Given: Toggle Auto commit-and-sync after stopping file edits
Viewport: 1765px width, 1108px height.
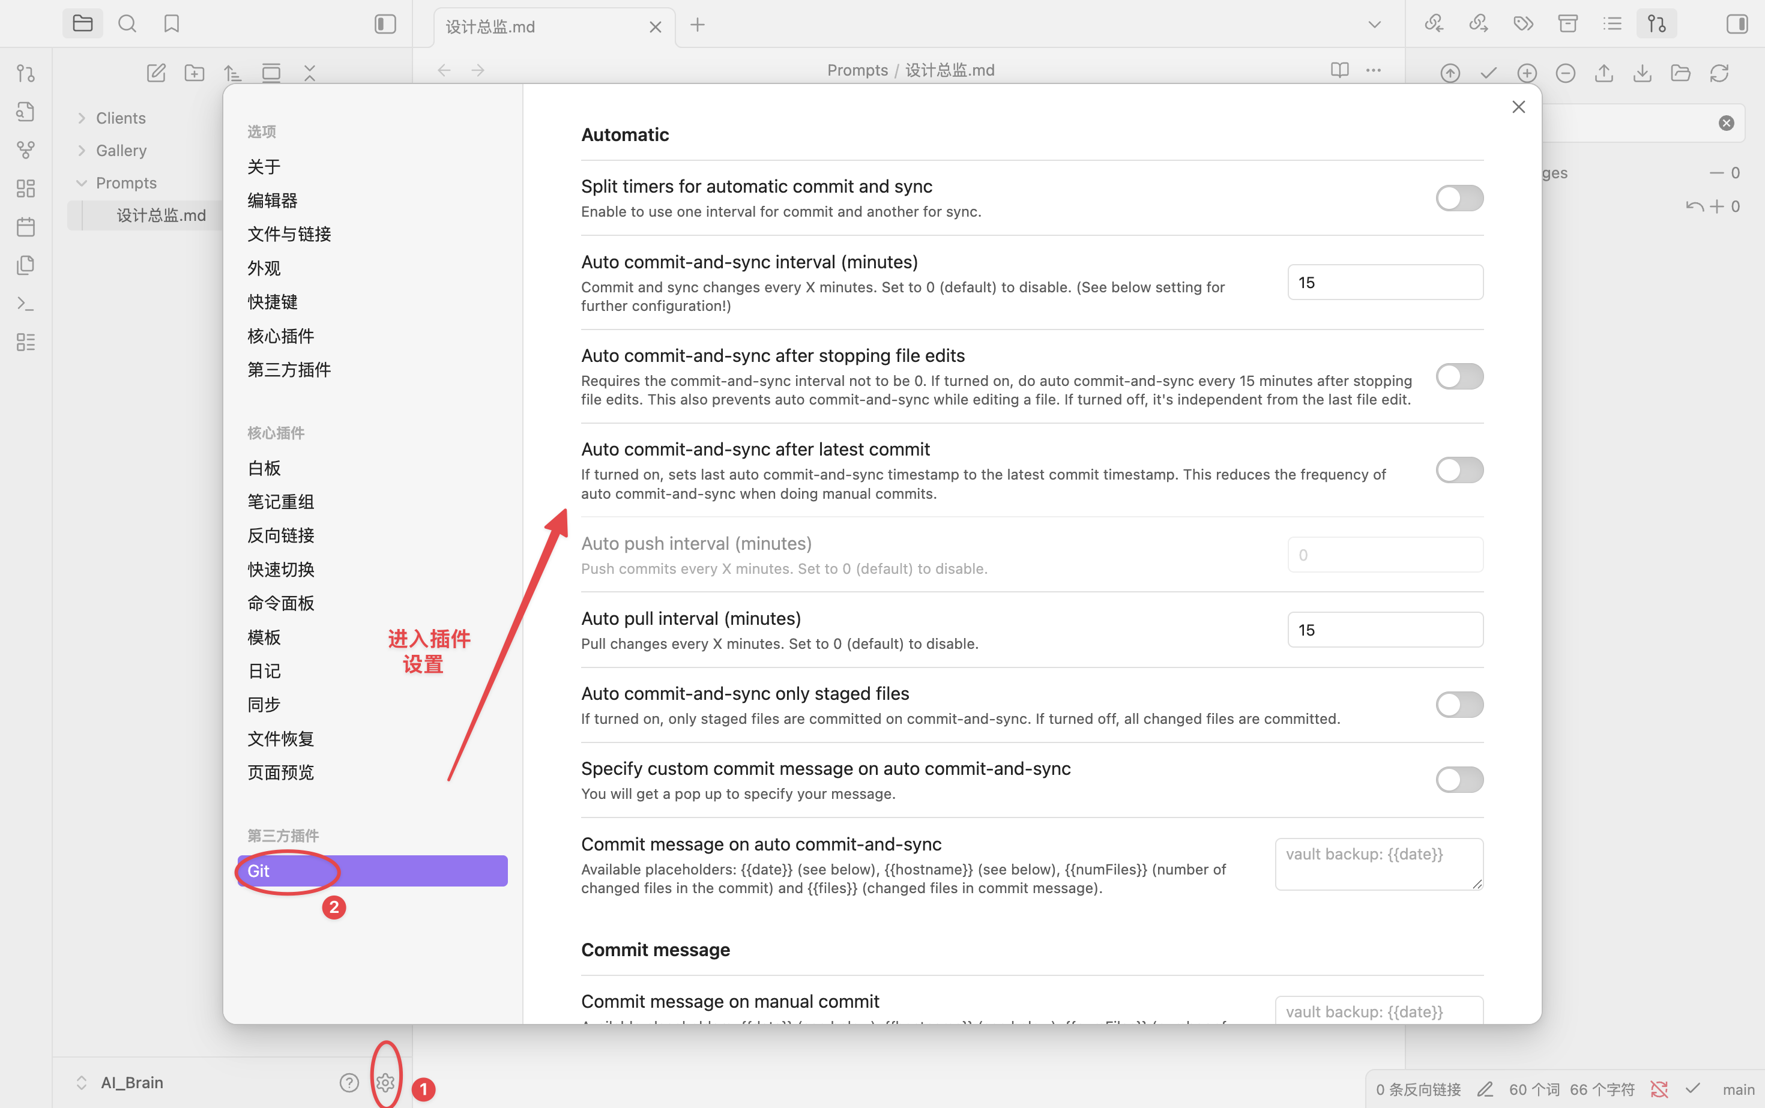Looking at the screenshot, I should [1459, 377].
